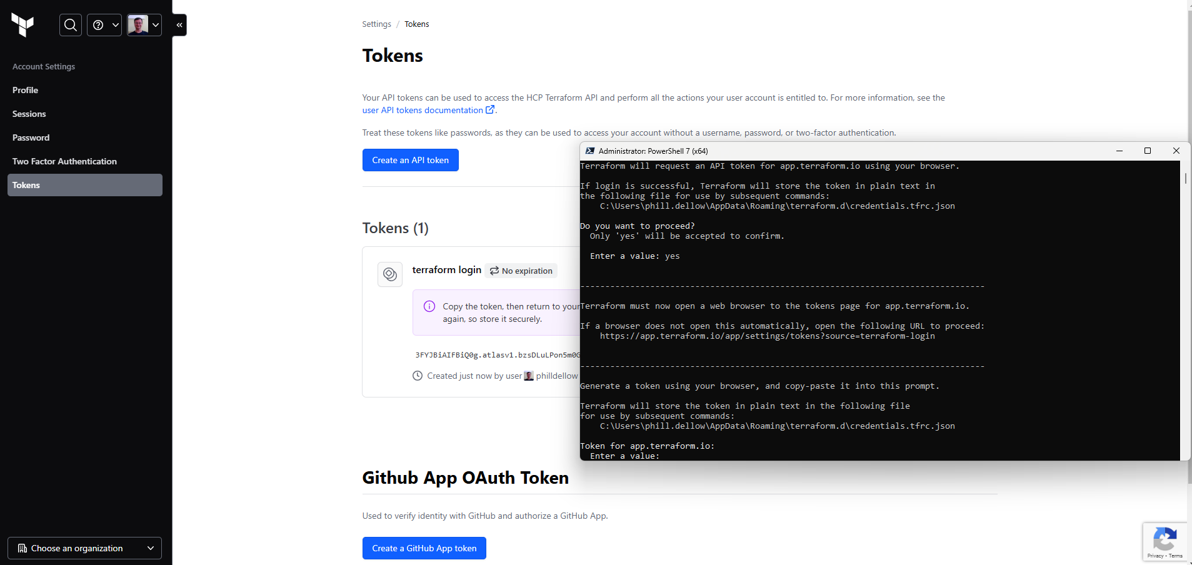Click the No expiration badge
1192x565 pixels.
click(x=521, y=271)
